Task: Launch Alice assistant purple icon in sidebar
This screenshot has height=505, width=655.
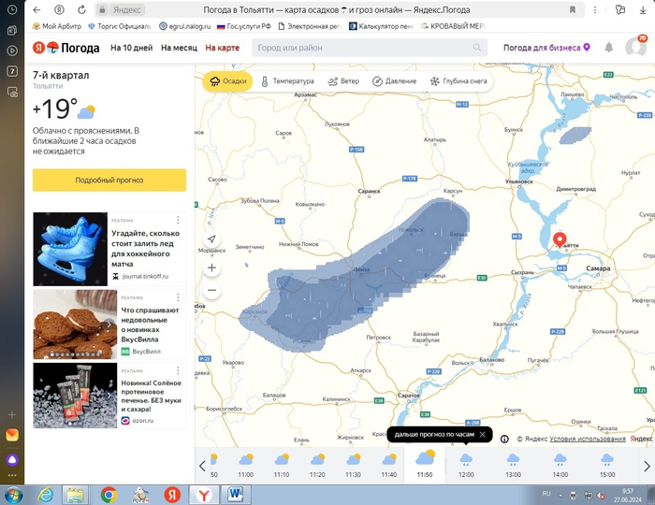Action: click(x=12, y=460)
